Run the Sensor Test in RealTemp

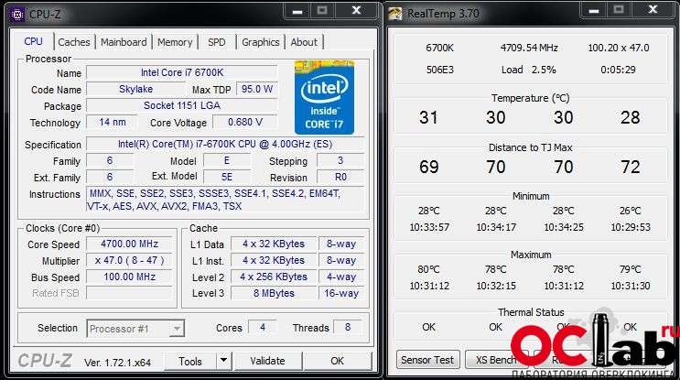pyautogui.click(x=427, y=360)
